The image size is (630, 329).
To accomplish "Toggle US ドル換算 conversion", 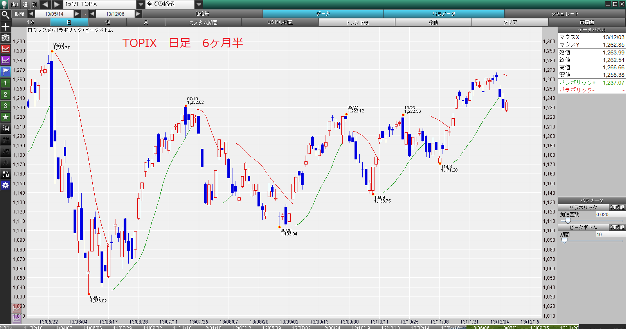I will (x=280, y=22).
